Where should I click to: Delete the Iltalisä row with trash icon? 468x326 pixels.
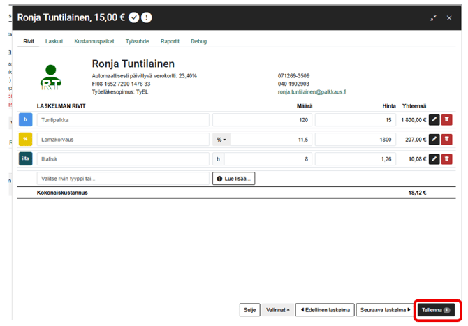point(447,159)
